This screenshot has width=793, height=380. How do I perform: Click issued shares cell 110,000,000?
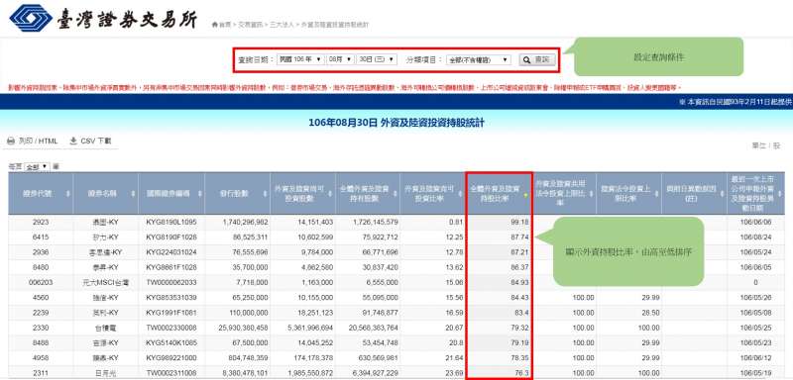point(237,313)
